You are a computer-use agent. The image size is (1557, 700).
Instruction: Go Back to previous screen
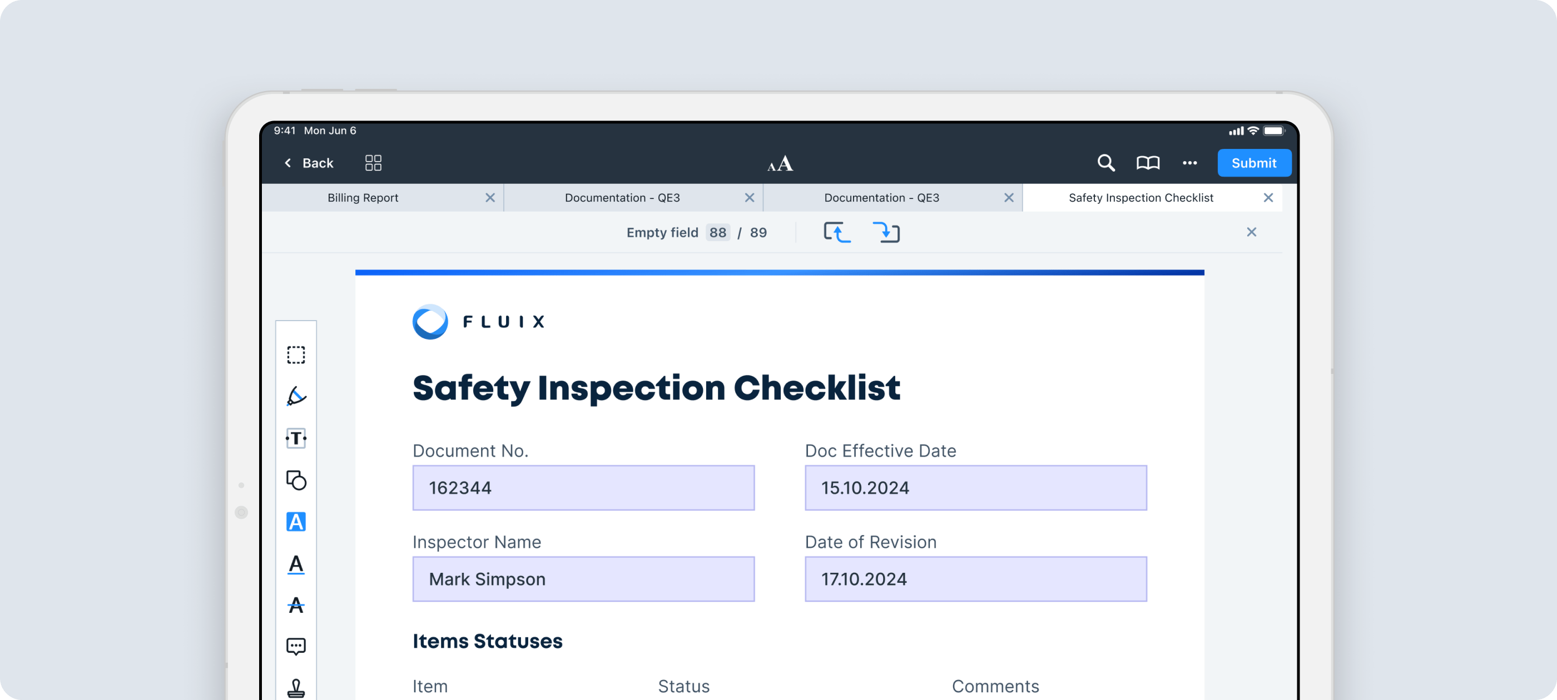(309, 163)
